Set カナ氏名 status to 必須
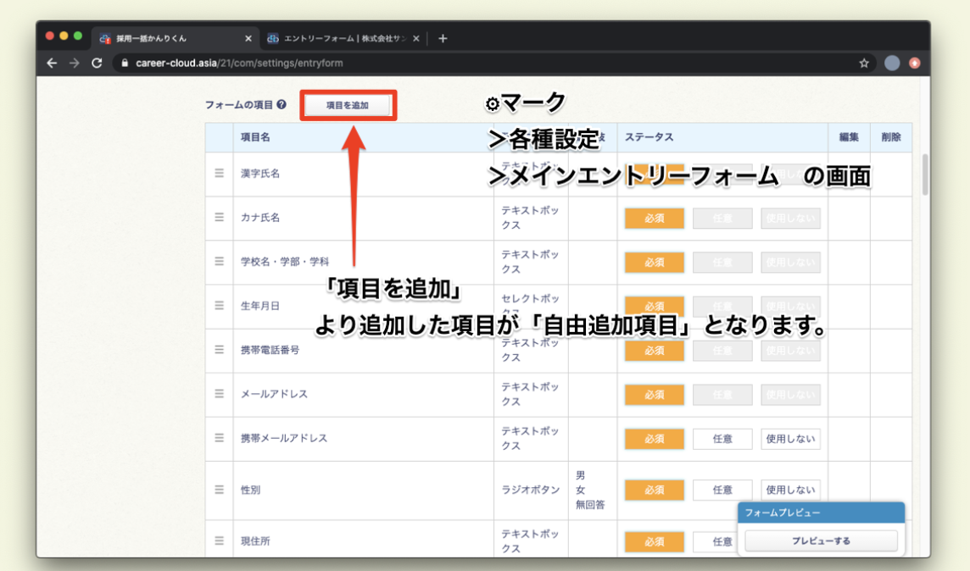Screen dimensions: 970x571 point(654,218)
